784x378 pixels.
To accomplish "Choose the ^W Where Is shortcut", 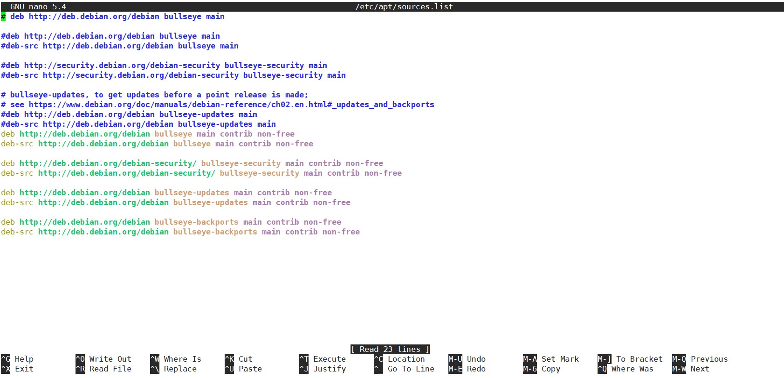I will coord(176,359).
